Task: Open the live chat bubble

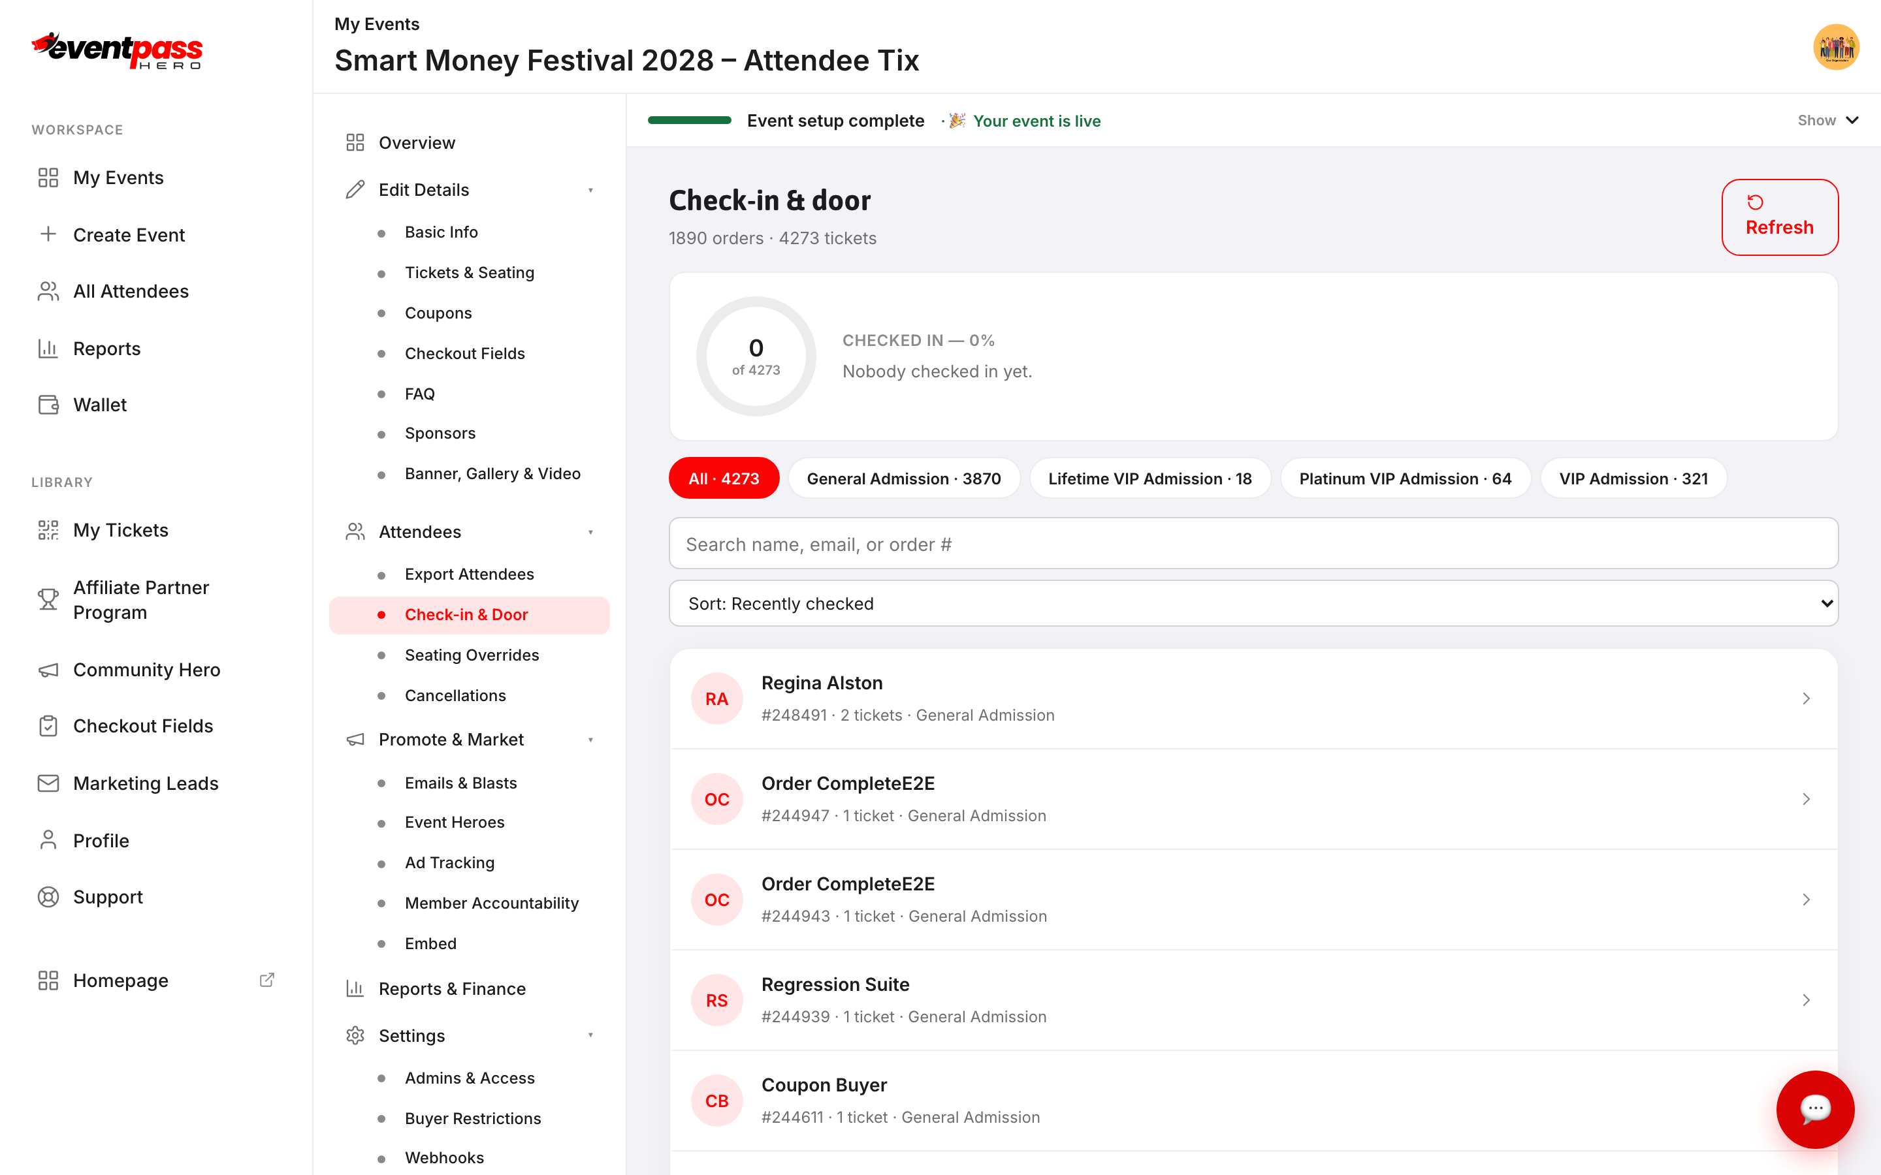Action: (x=1815, y=1109)
